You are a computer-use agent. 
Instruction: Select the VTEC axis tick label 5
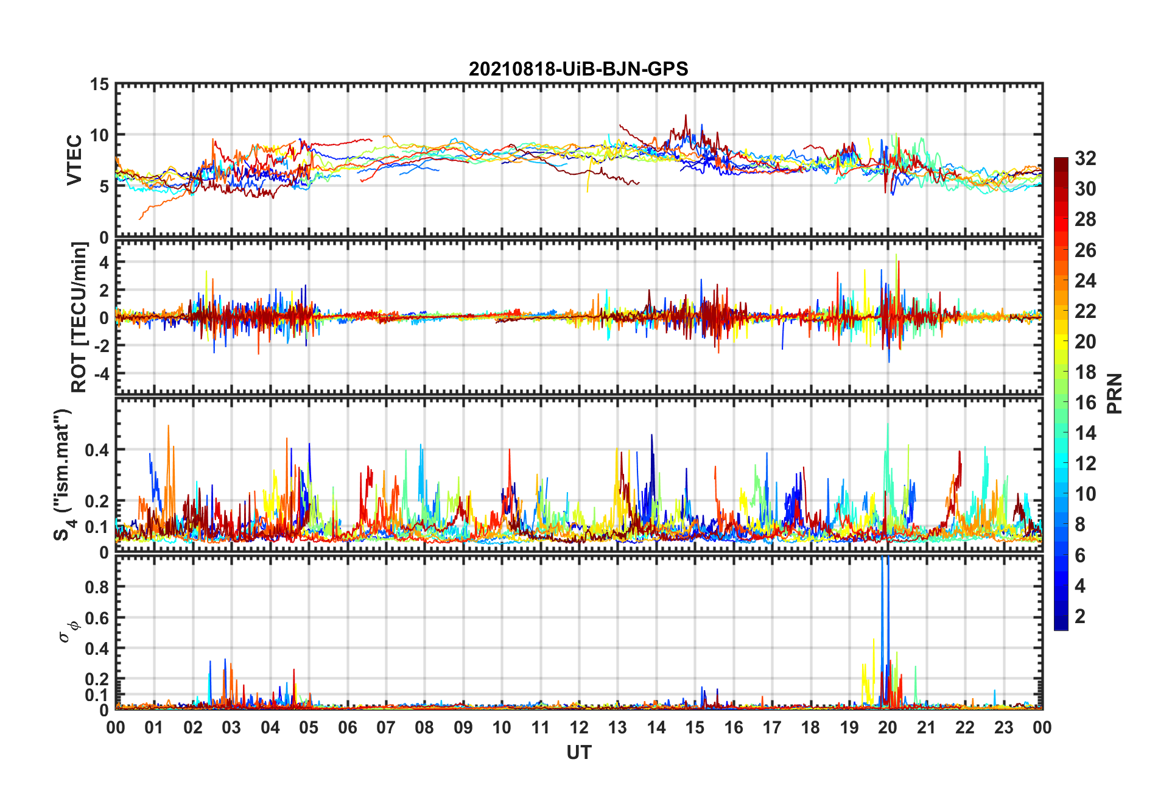click(105, 186)
